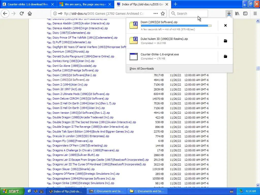Screen dimensions: 260x195
Task: Open Dizzy (1987)(Codemasters).zip link
Action: (x=71, y=33)
